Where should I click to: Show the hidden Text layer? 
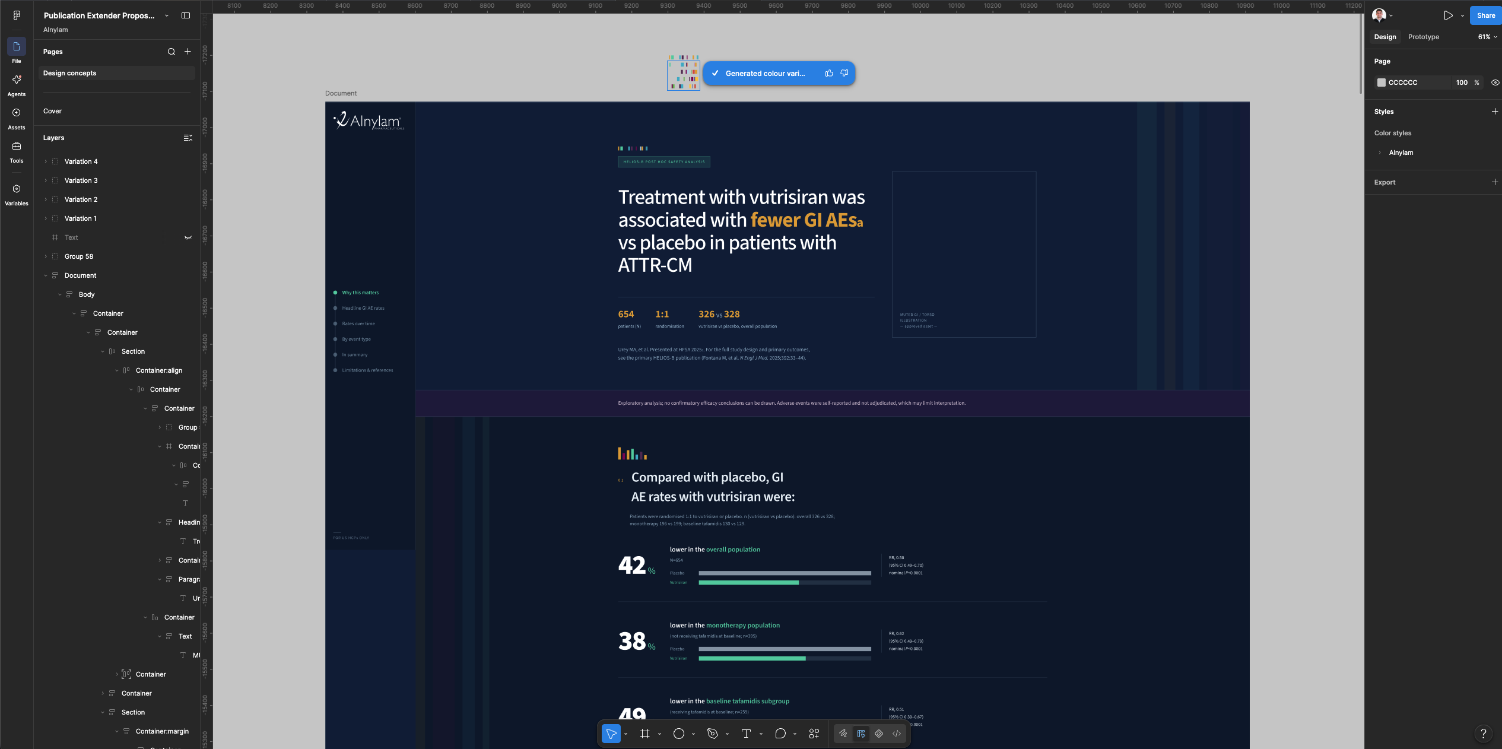tap(188, 237)
